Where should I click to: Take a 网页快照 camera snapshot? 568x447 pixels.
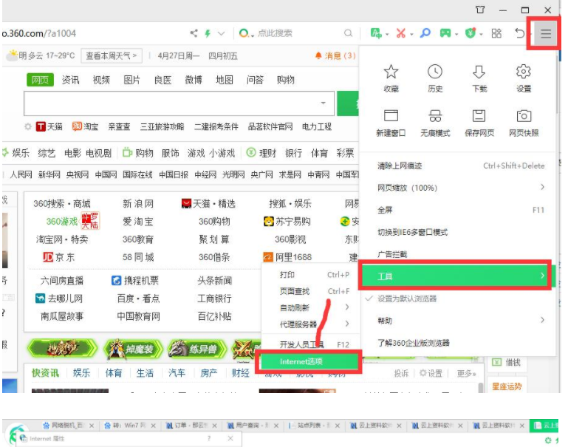click(x=524, y=117)
